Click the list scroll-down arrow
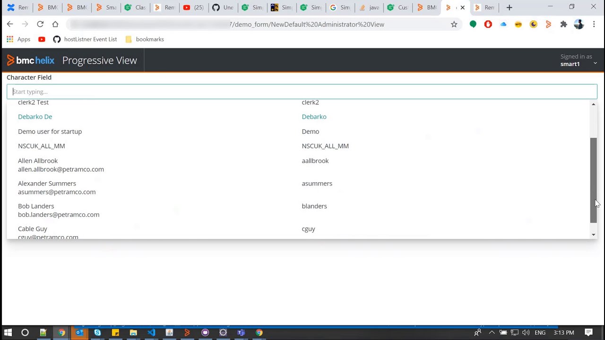Screen dimensions: 605x340 (593, 235)
